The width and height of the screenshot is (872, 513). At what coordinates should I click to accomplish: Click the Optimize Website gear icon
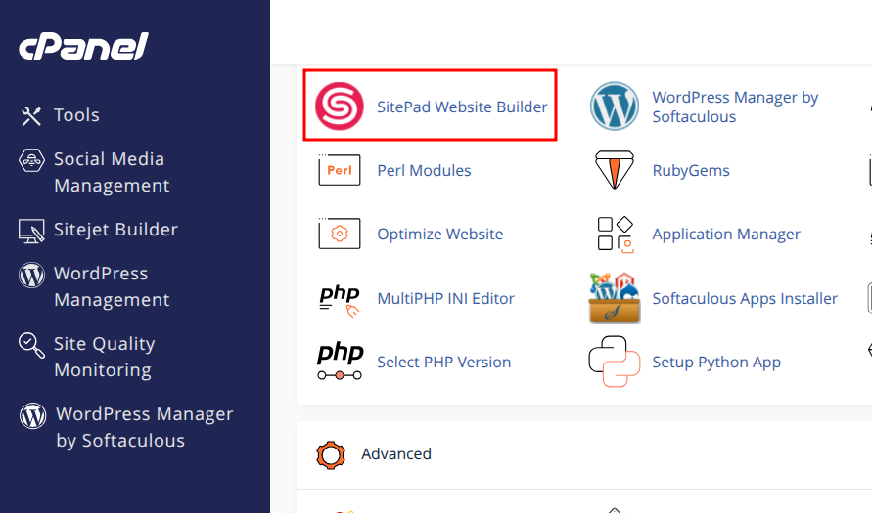(340, 234)
